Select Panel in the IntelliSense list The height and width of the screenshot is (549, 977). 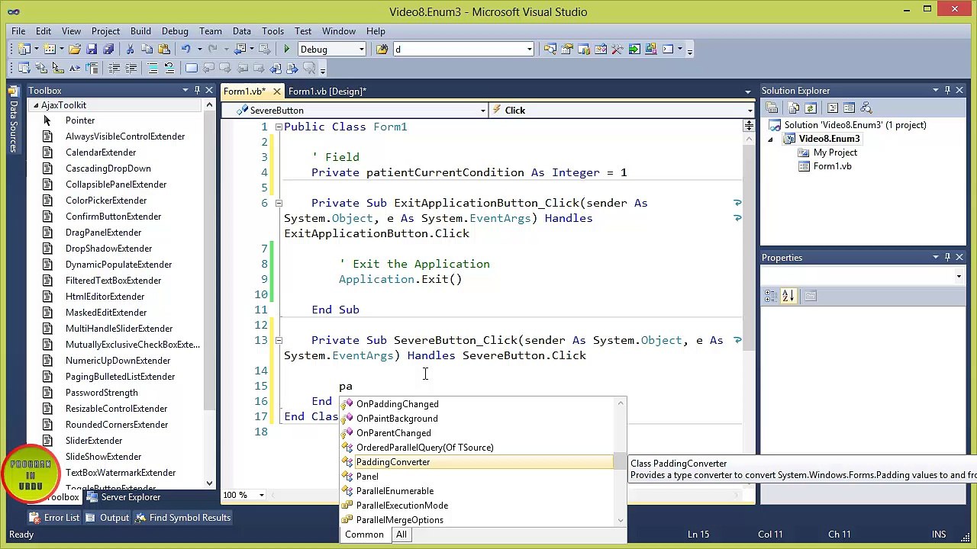click(478, 477)
